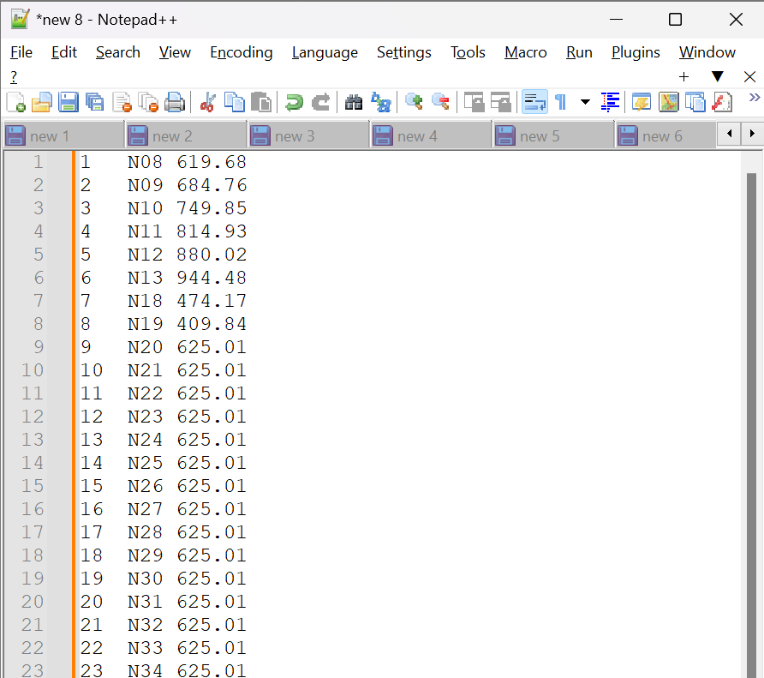Add new tab with plus button
This screenshot has width=764, height=678.
click(683, 76)
